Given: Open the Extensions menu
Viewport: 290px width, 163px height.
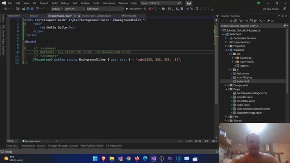Looking at the screenshot, I should point(109,3).
